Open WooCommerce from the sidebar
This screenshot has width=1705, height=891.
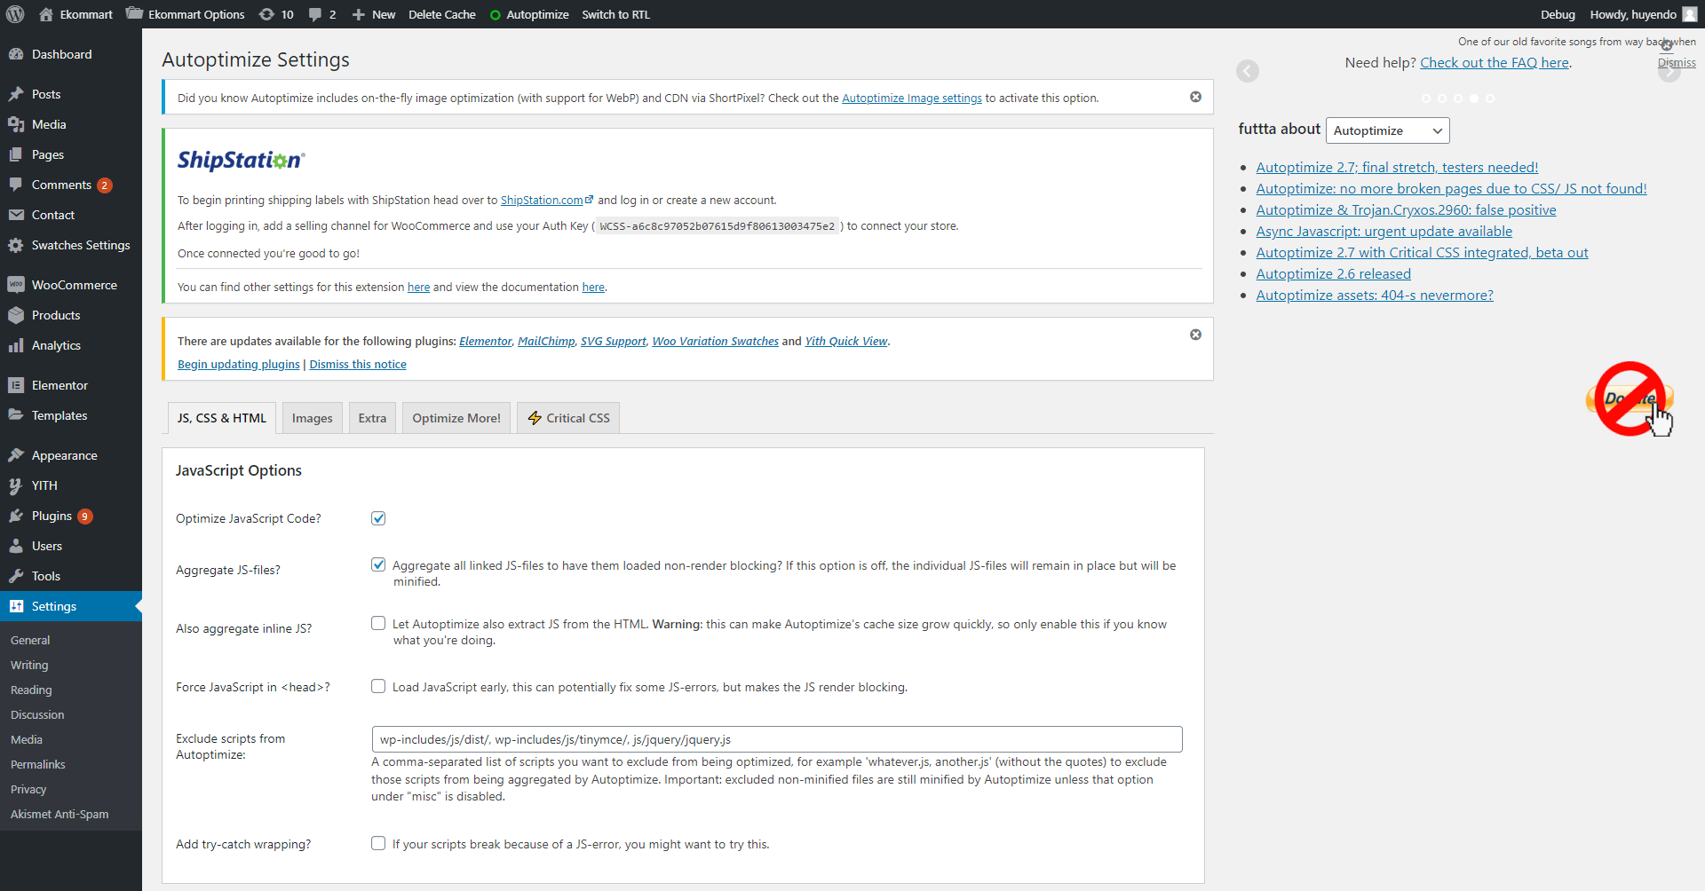point(74,285)
